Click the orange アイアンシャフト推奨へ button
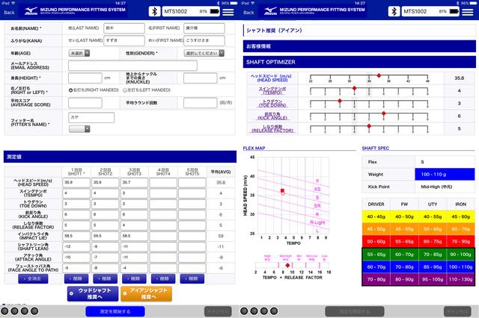Screen dimensions: 479x318 pyautogui.click(x=147, y=293)
